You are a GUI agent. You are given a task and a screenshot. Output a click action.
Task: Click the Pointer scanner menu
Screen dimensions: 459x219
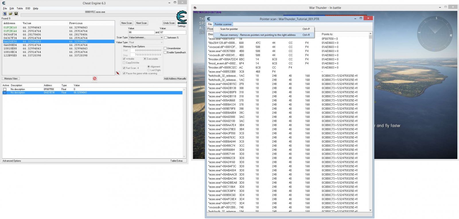pos(223,24)
